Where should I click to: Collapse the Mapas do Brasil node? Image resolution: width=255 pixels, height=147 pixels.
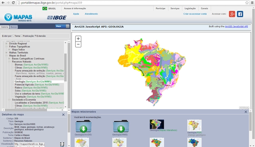click(6, 55)
